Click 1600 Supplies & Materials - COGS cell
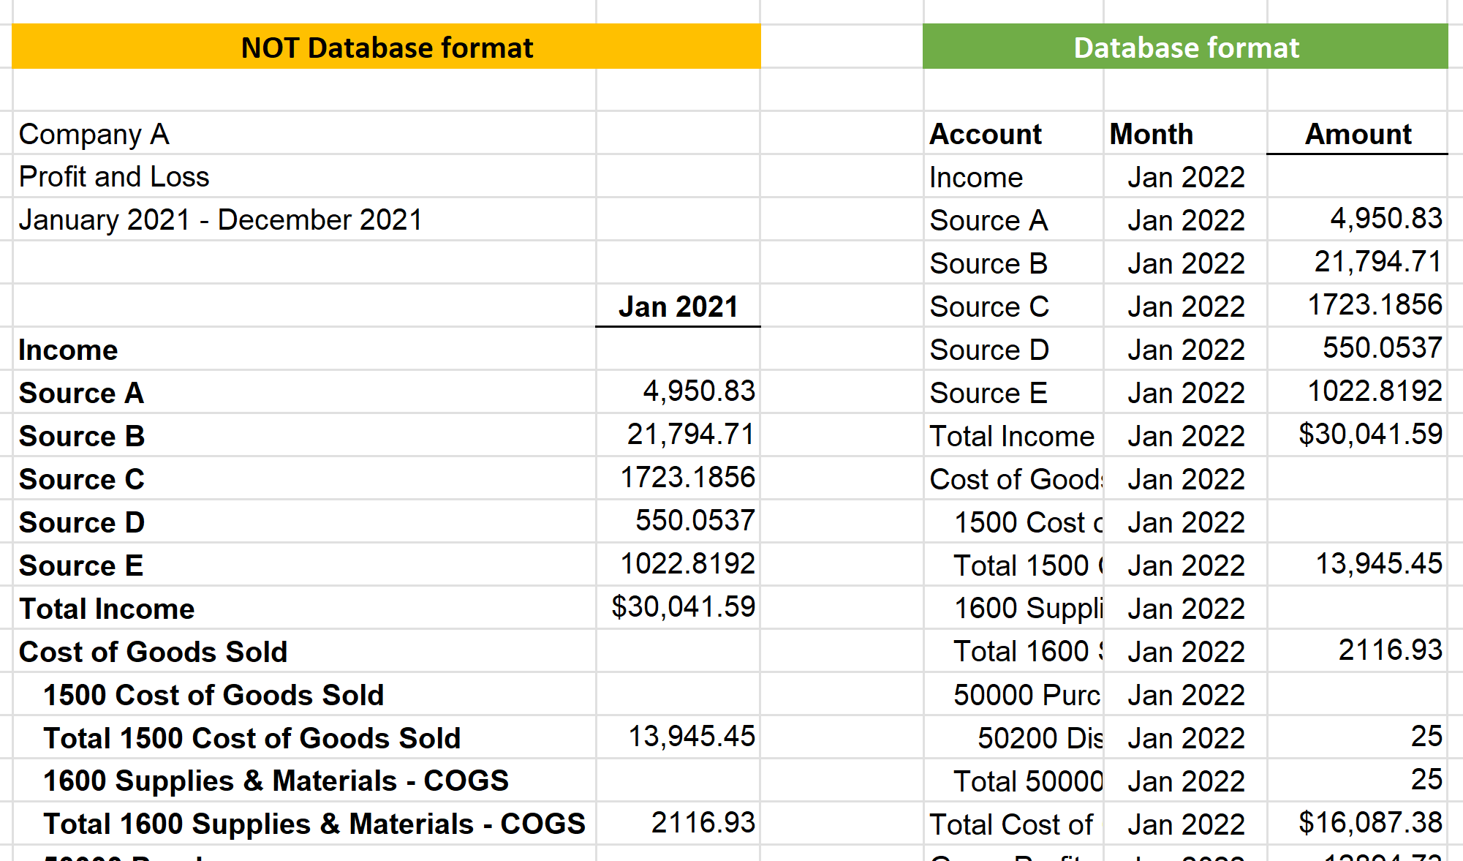The width and height of the screenshot is (1463, 861). (x=275, y=781)
